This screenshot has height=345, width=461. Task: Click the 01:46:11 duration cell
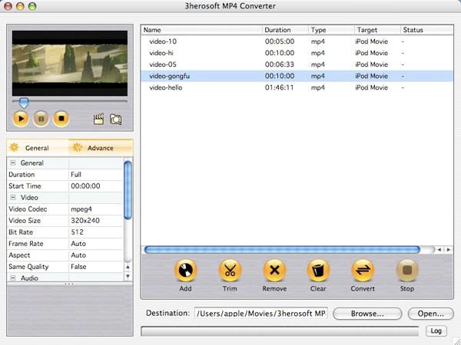click(280, 87)
